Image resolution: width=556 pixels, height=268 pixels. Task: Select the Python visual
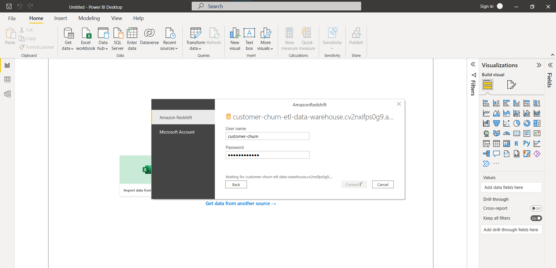[527, 144]
